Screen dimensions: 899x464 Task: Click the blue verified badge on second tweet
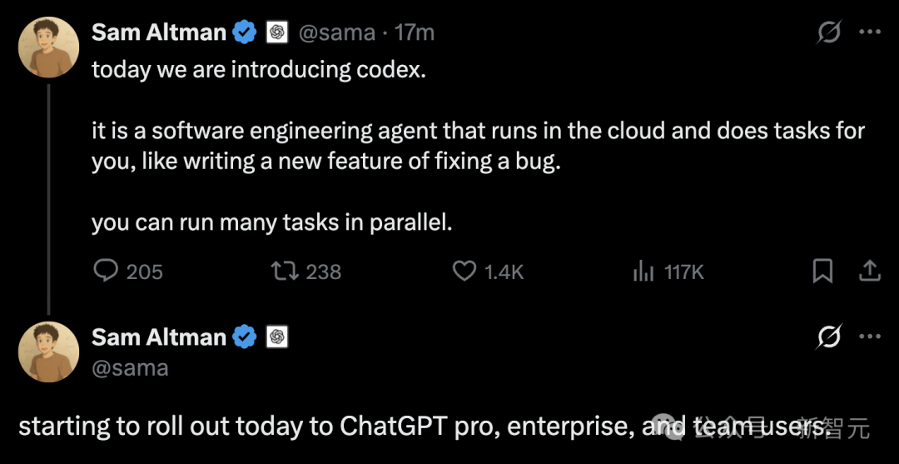[246, 337]
